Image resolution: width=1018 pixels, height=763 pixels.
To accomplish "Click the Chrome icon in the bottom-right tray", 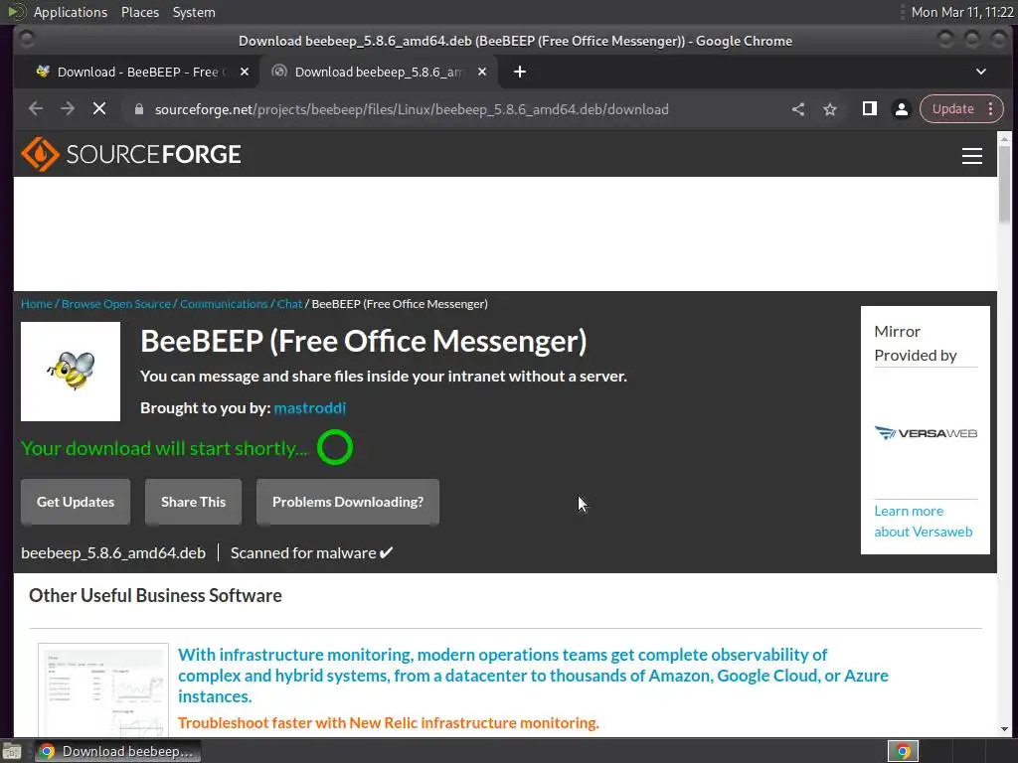I will [903, 751].
